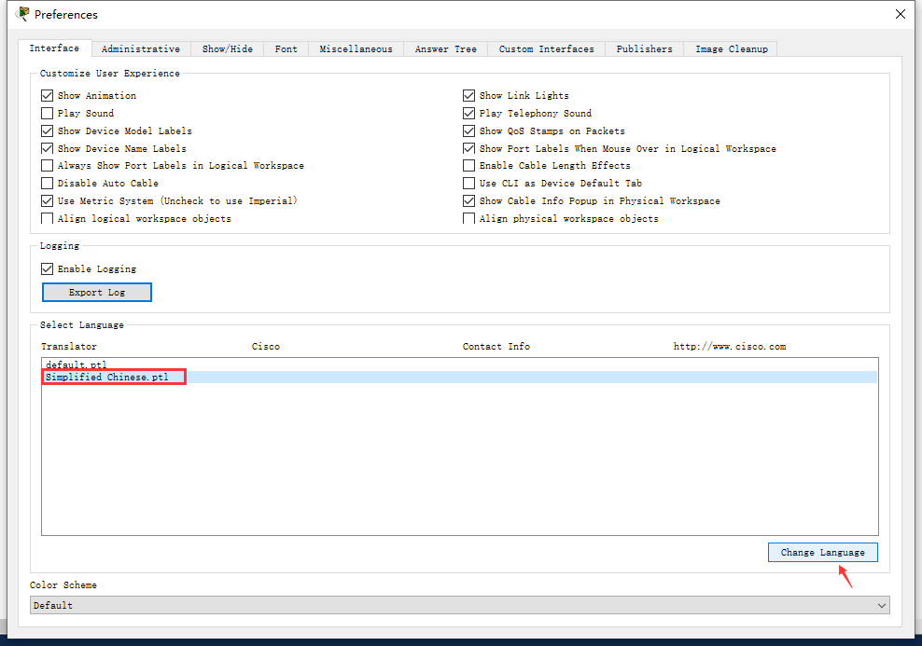Expand the Color Scheme dropdown
The width and height of the screenshot is (922, 646).
[459, 606]
